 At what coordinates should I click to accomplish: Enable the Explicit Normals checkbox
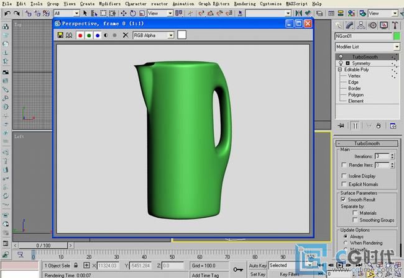click(x=344, y=184)
